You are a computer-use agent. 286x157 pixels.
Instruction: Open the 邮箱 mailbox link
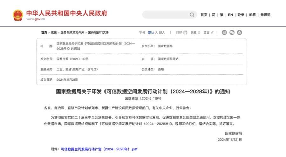tap(252, 15)
